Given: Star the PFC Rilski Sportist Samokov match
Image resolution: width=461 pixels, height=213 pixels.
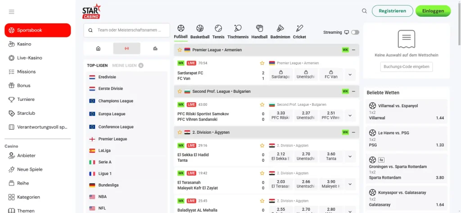Looking at the screenshot, I should [262, 104].
